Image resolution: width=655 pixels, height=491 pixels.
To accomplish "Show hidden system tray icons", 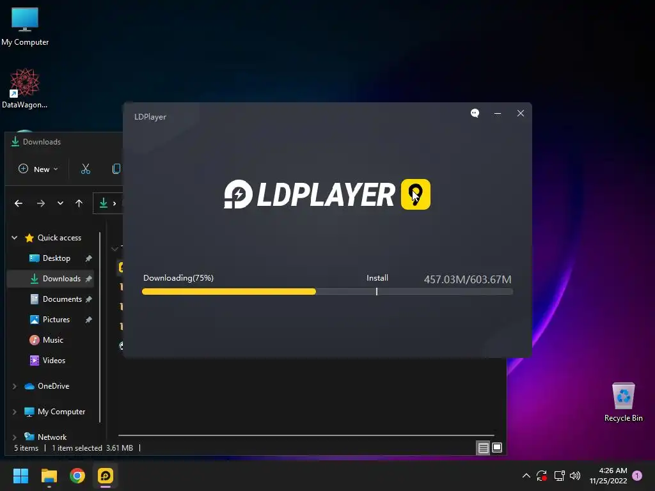I will click(526, 476).
